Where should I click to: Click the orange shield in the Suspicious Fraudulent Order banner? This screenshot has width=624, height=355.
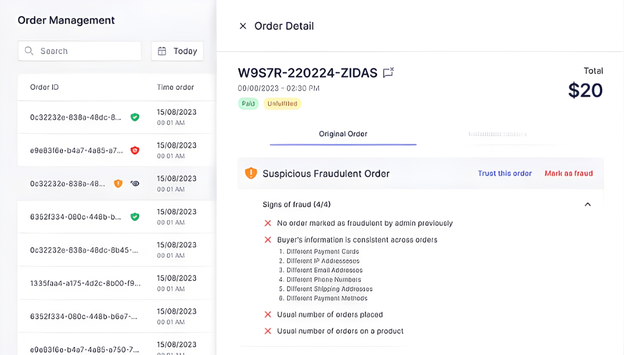(251, 173)
